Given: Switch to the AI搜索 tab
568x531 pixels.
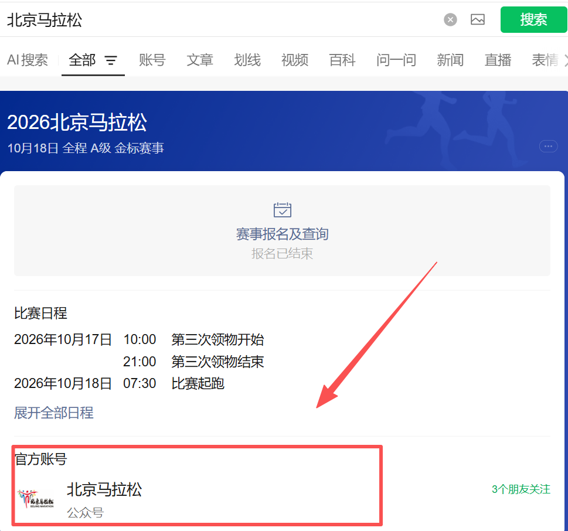Looking at the screenshot, I should click(x=28, y=60).
